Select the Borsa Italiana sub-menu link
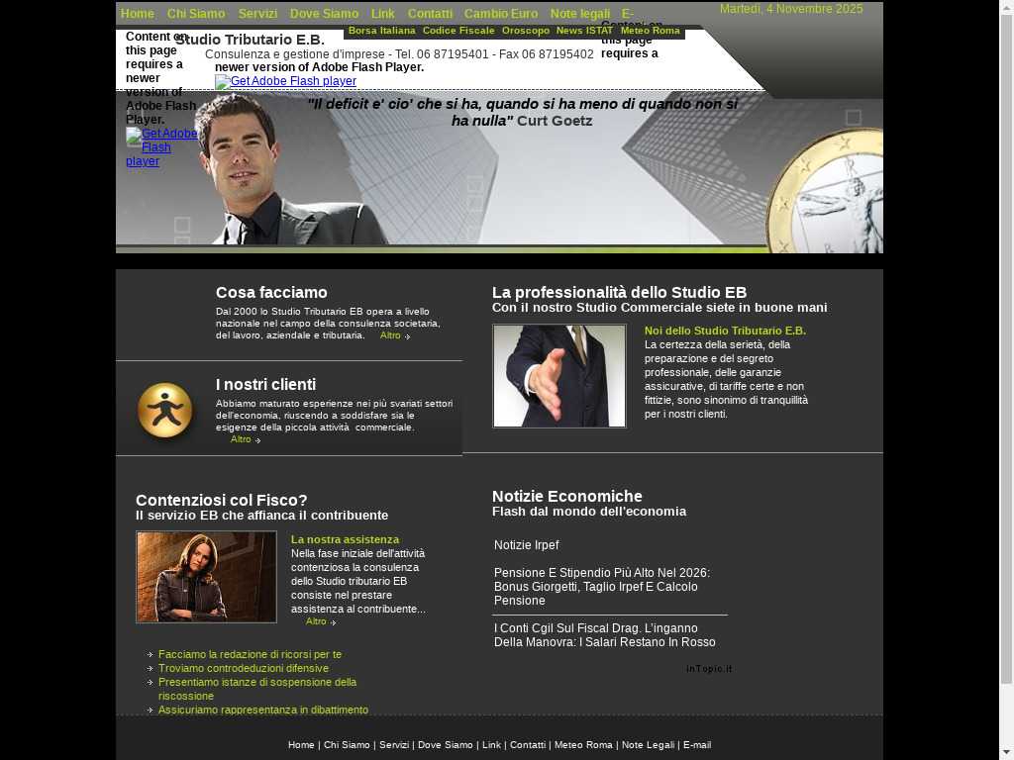Screen dimensions: 1014x760 pos(382,31)
